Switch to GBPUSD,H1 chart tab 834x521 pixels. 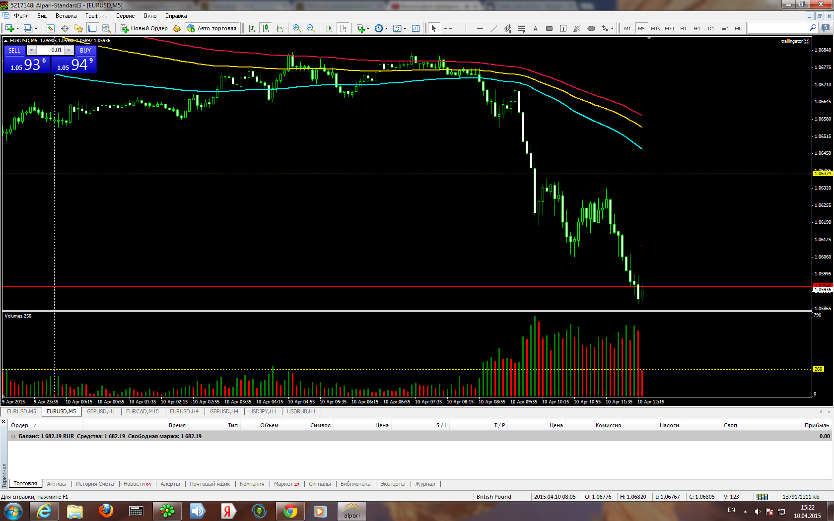(101, 411)
